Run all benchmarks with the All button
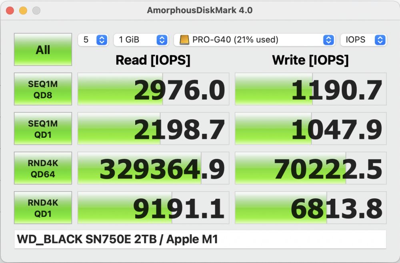 (x=43, y=49)
